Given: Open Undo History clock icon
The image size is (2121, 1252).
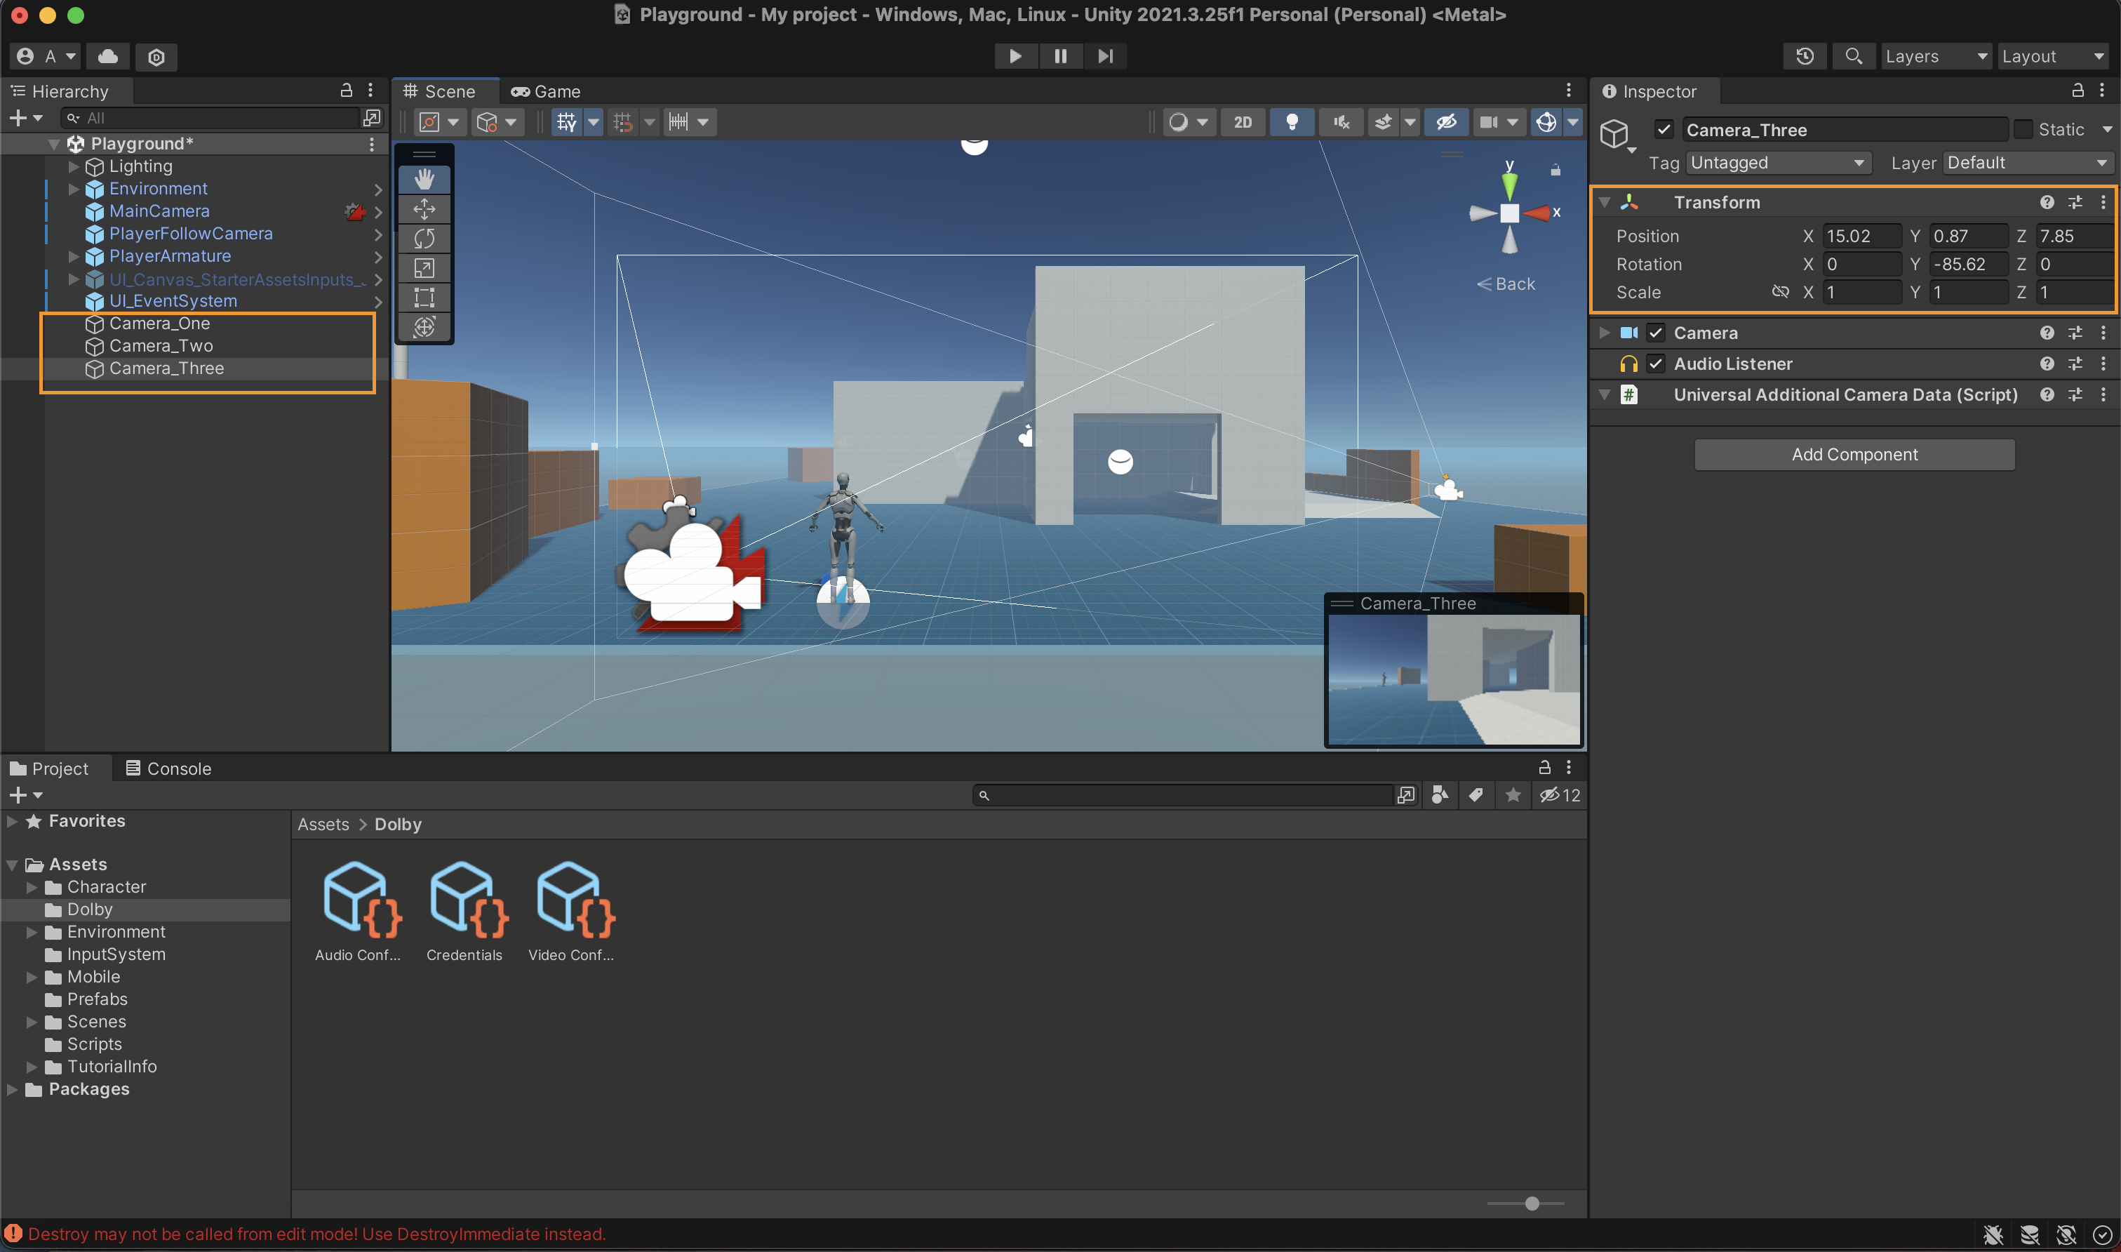Looking at the screenshot, I should click(1805, 57).
